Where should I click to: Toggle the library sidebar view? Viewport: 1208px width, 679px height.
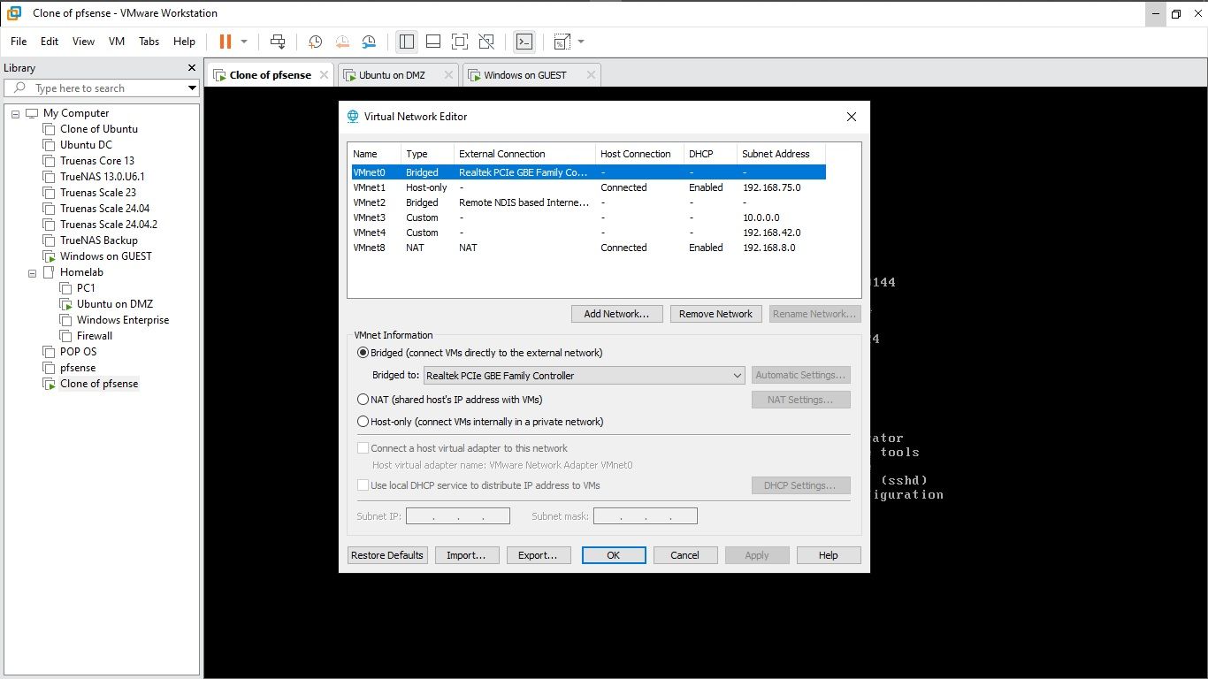(406, 42)
